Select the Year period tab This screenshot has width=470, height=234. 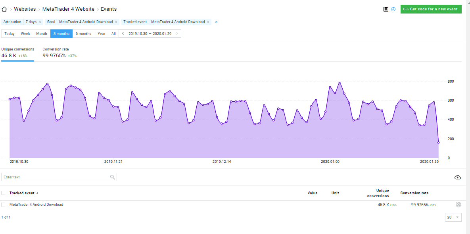tap(101, 34)
